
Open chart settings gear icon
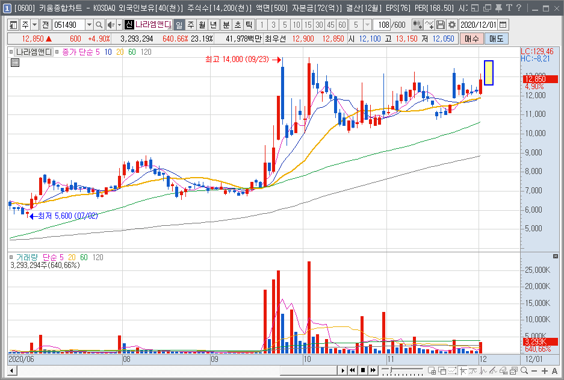pos(452,25)
